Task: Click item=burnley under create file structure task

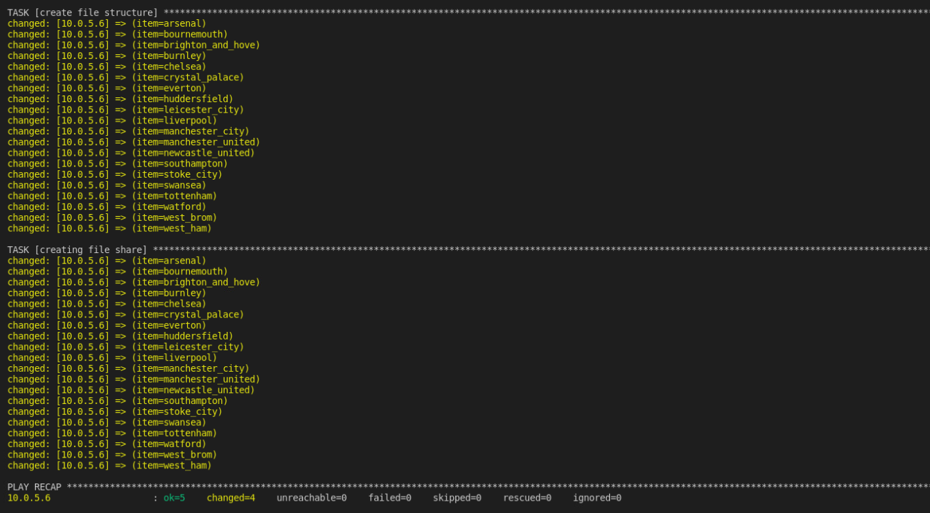Action: 169,56
